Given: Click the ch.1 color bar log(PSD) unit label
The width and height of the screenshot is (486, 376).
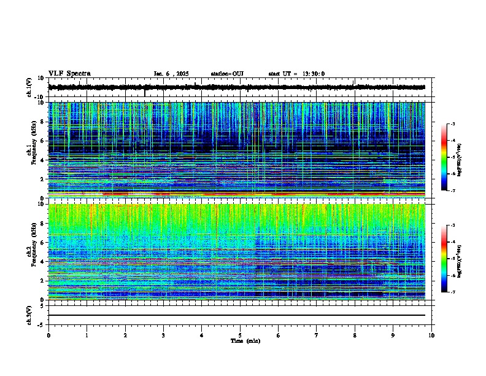Looking at the screenshot, I should (x=460, y=160).
